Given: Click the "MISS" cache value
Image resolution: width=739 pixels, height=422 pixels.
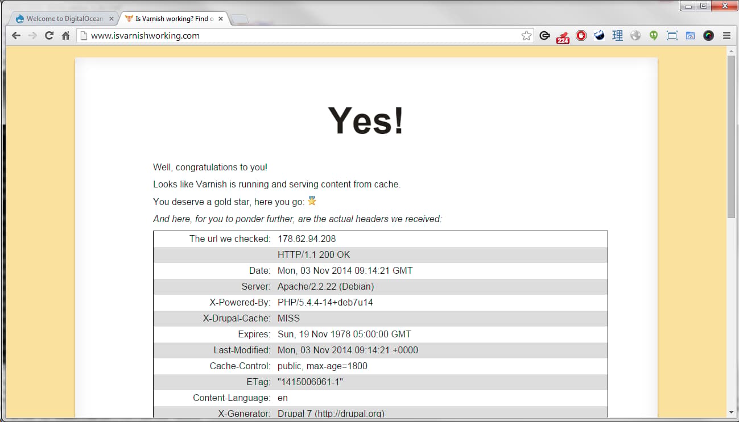Looking at the screenshot, I should tap(289, 319).
